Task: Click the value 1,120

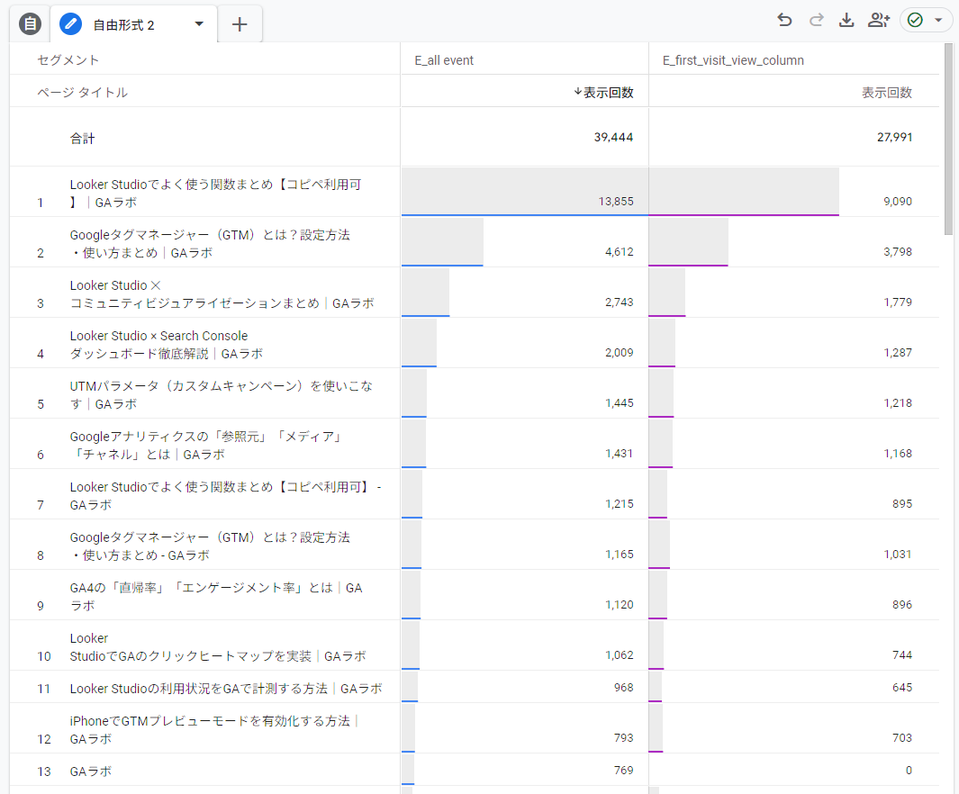Action: (619, 605)
